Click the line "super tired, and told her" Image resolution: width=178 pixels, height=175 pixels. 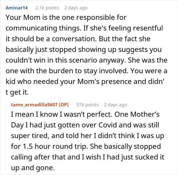point(86,136)
